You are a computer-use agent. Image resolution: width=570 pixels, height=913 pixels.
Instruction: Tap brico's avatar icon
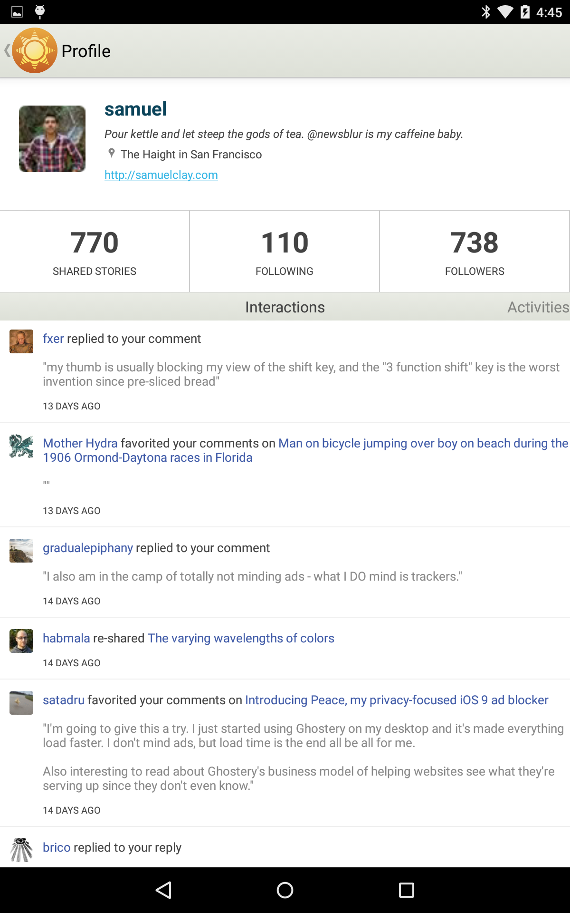click(x=21, y=850)
